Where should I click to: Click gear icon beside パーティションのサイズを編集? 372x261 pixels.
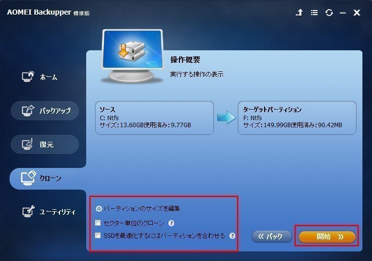[99, 209]
